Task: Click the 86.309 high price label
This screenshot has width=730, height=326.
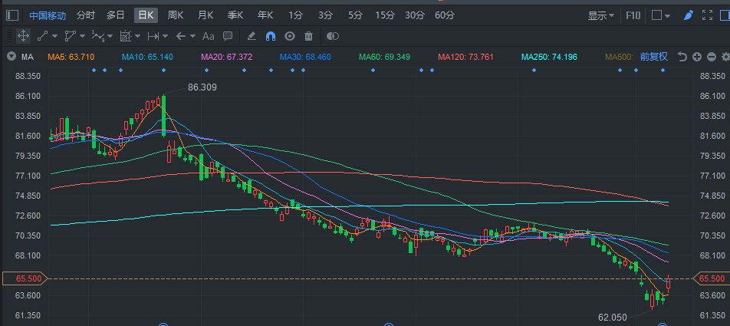Action: [202, 87]
